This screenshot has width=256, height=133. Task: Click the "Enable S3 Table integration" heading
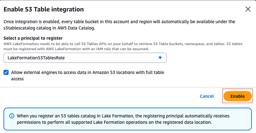(44, 9)
